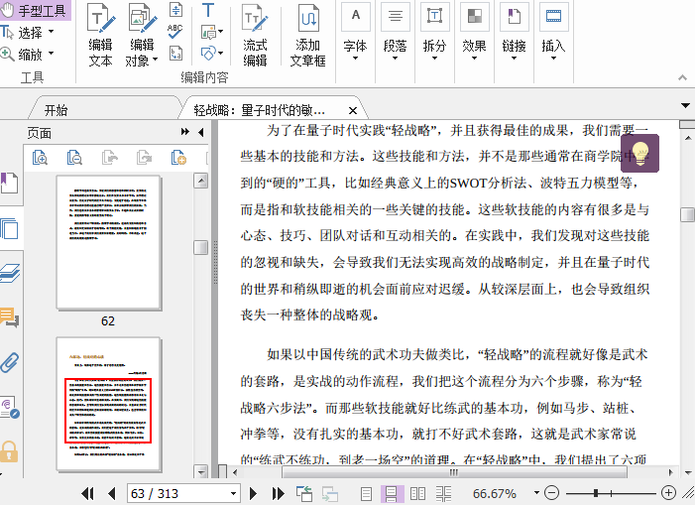This screenshot has width=695, height=505.
Task: Enlarge page thumbnails icon
Action: (40, 158)
